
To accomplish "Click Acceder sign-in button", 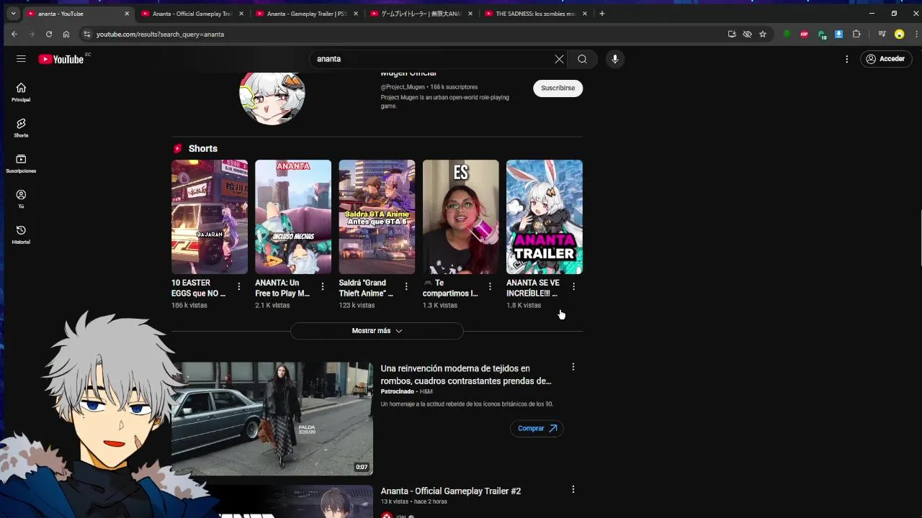I will pyautogui.click(x=886, y=59).
